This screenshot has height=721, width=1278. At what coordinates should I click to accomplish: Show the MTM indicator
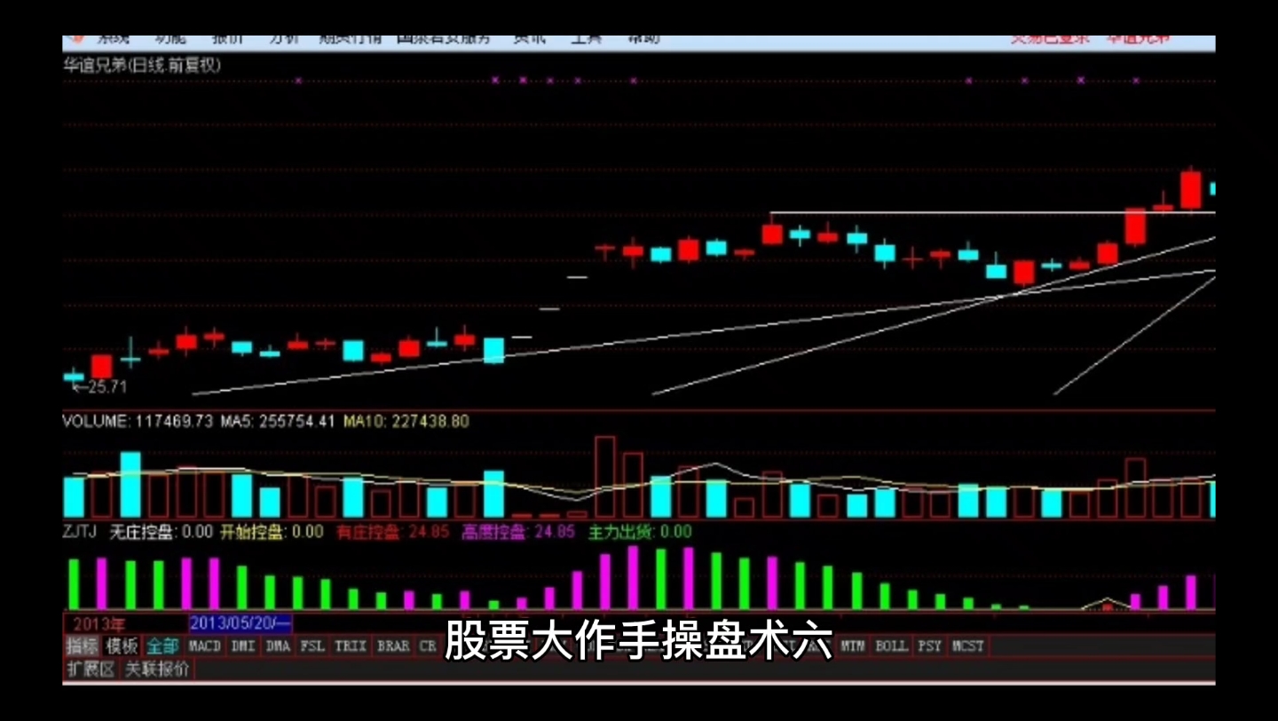(853, 646)
